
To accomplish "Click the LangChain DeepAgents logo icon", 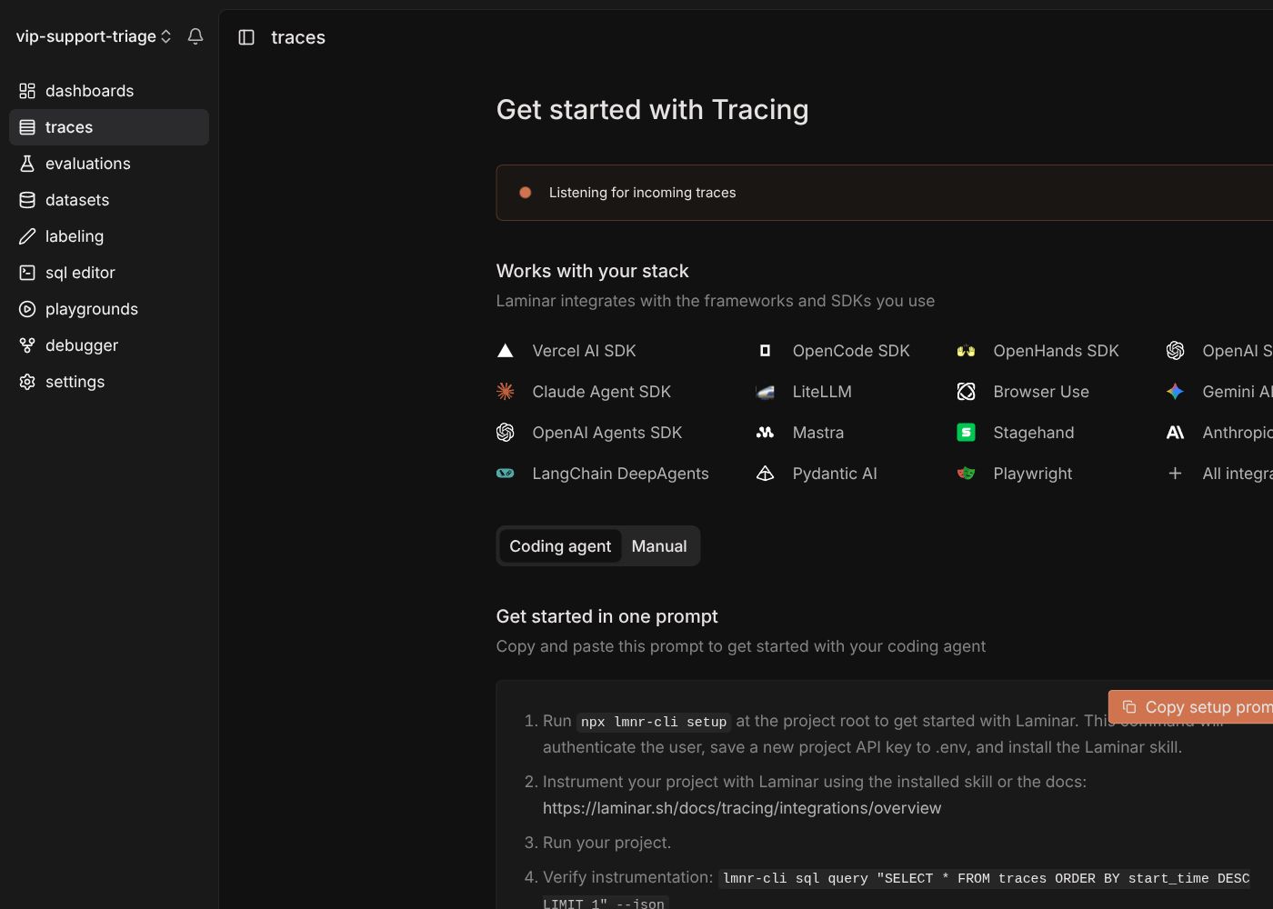I will point(506,474).
